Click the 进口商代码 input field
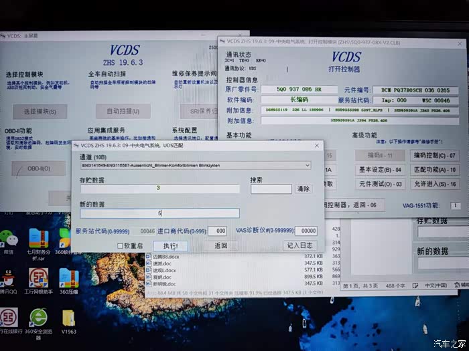Image resolution: width=469 pixels, height=351 pixels. 217,231
